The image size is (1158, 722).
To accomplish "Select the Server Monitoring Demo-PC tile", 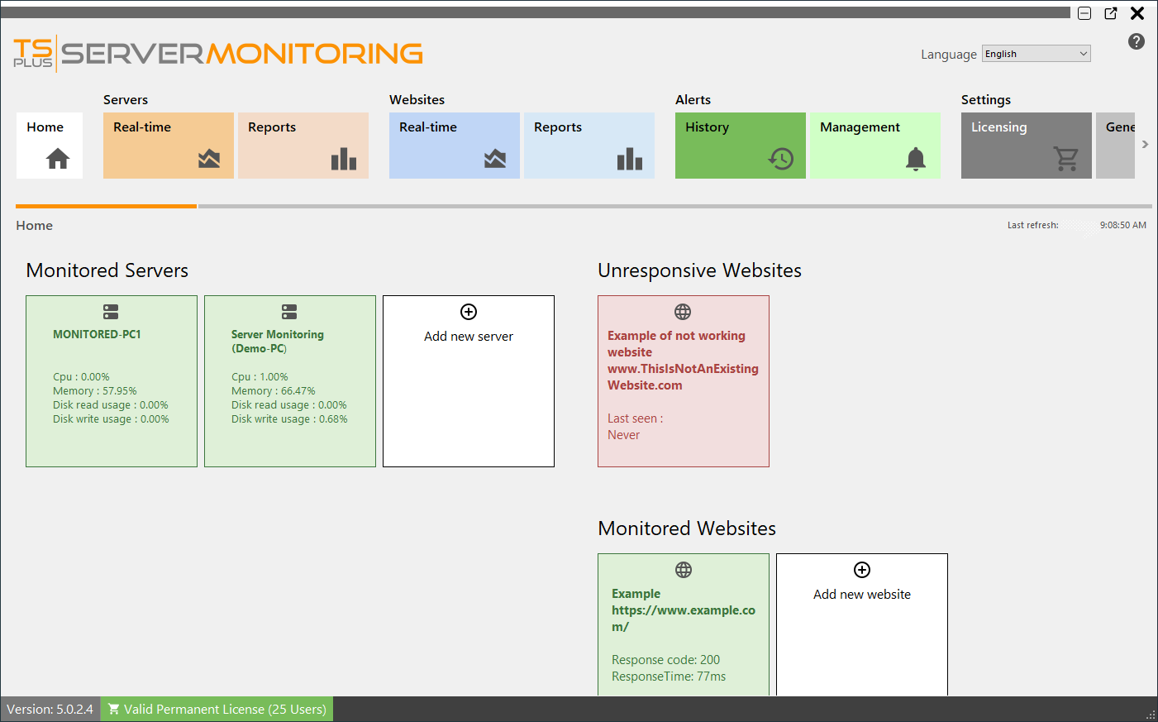I will (289, 380).
